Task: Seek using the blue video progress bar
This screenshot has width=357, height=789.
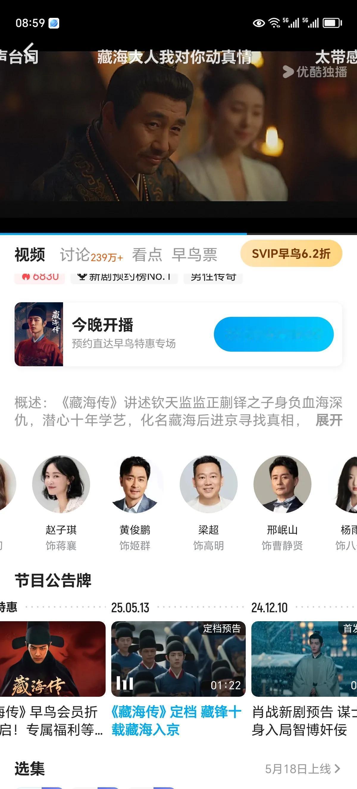Action: (178, 234)
